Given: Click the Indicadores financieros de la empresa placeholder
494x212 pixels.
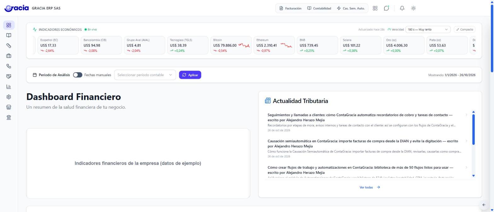Looking at the screenshot, I should point(138,163).
